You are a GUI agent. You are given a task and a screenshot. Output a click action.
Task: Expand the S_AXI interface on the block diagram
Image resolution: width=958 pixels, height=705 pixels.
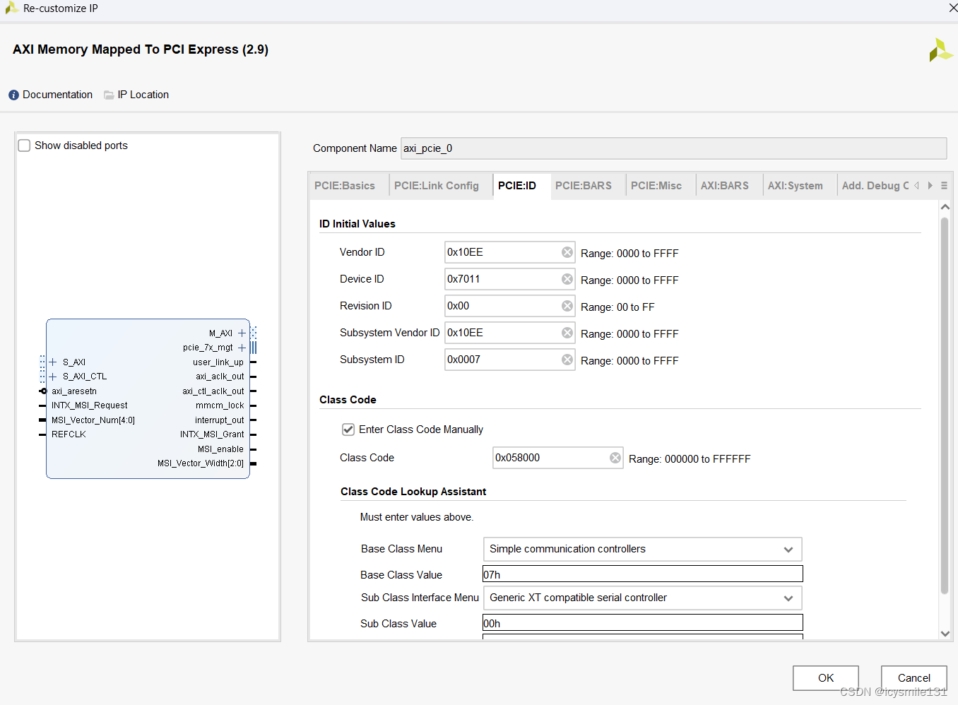pos(52,362)
